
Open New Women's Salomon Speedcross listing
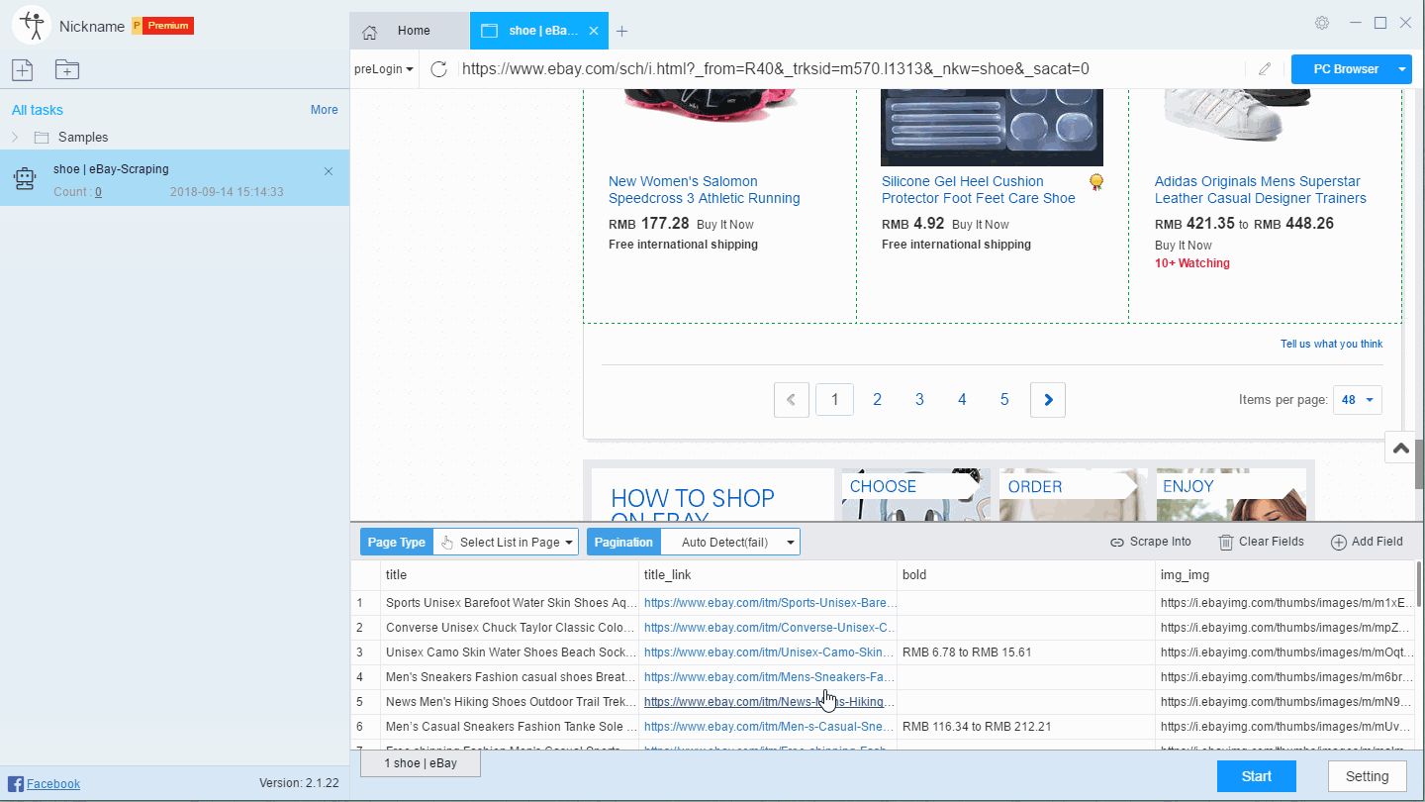[705, 190]
